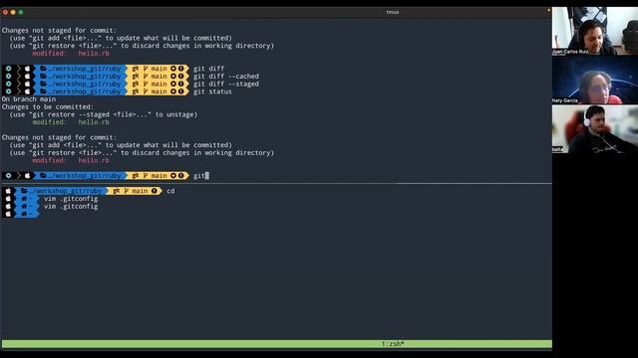
Task: Click the git branch icon in the git diff --staged row
Action: click(145, 84)
